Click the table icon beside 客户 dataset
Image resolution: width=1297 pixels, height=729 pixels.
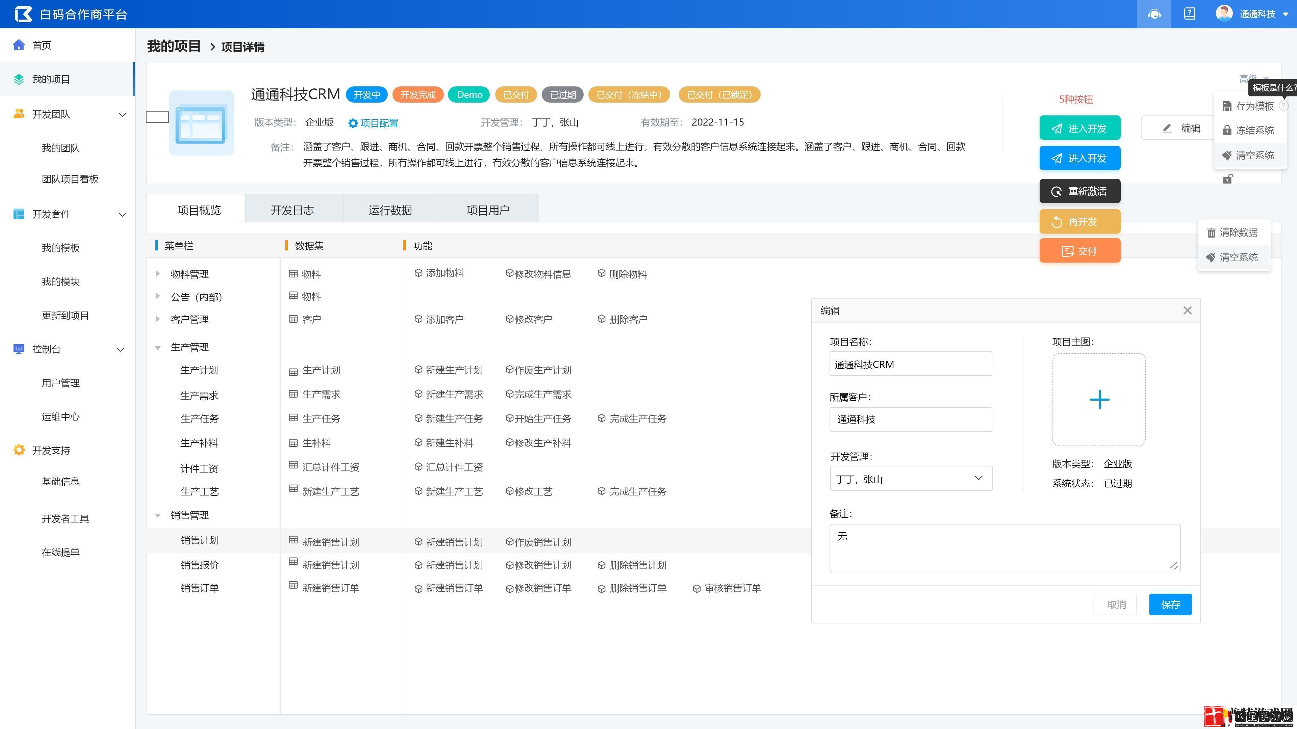click(293, 319)
